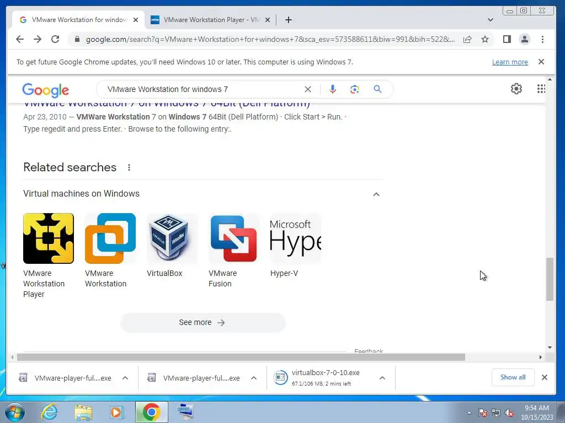
Task: Click the Learn more link
Action: coord(510,62)
